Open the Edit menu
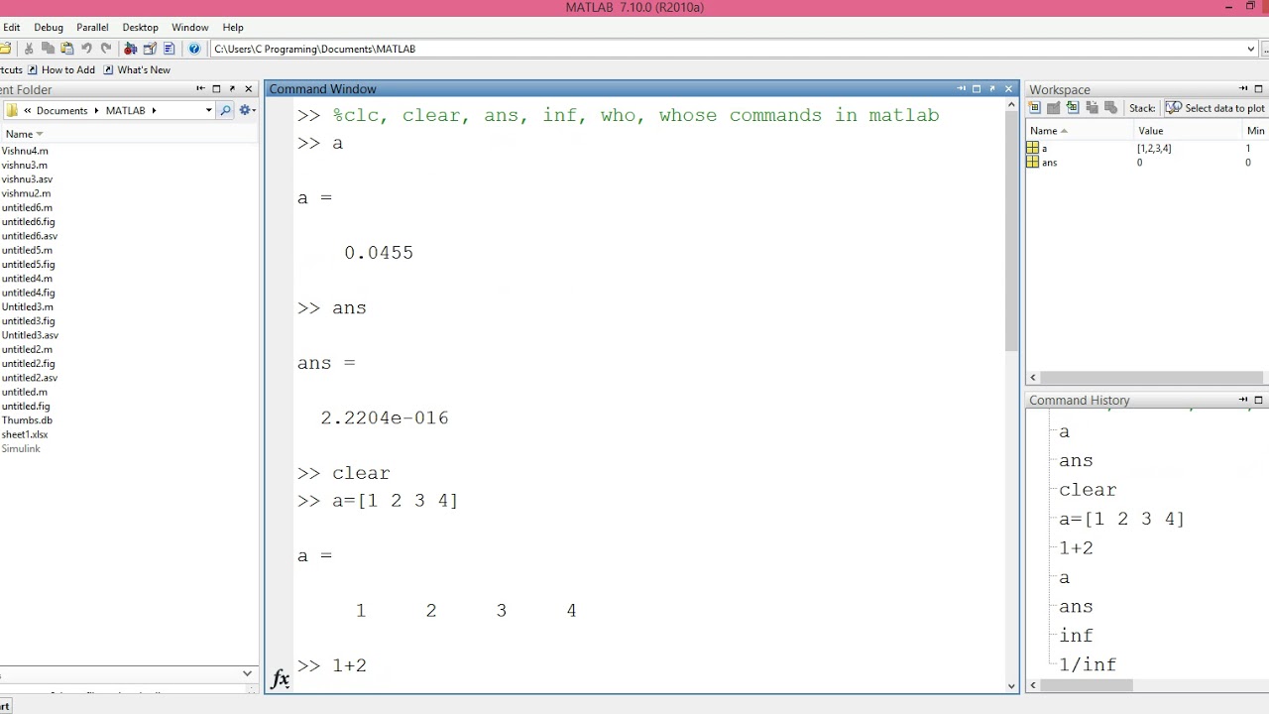 point(11,28)
